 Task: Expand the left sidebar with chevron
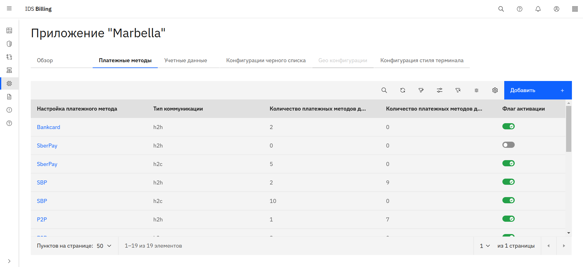[9, 261]
